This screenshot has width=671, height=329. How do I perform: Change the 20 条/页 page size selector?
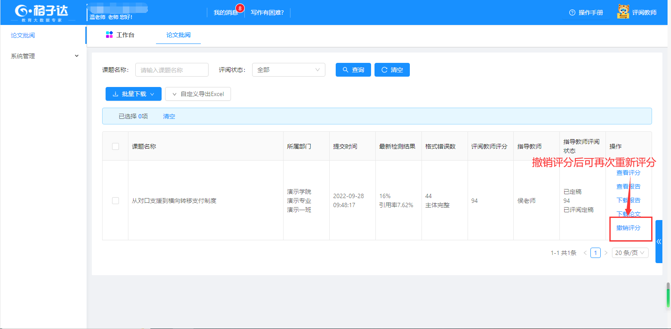(630, 253)
